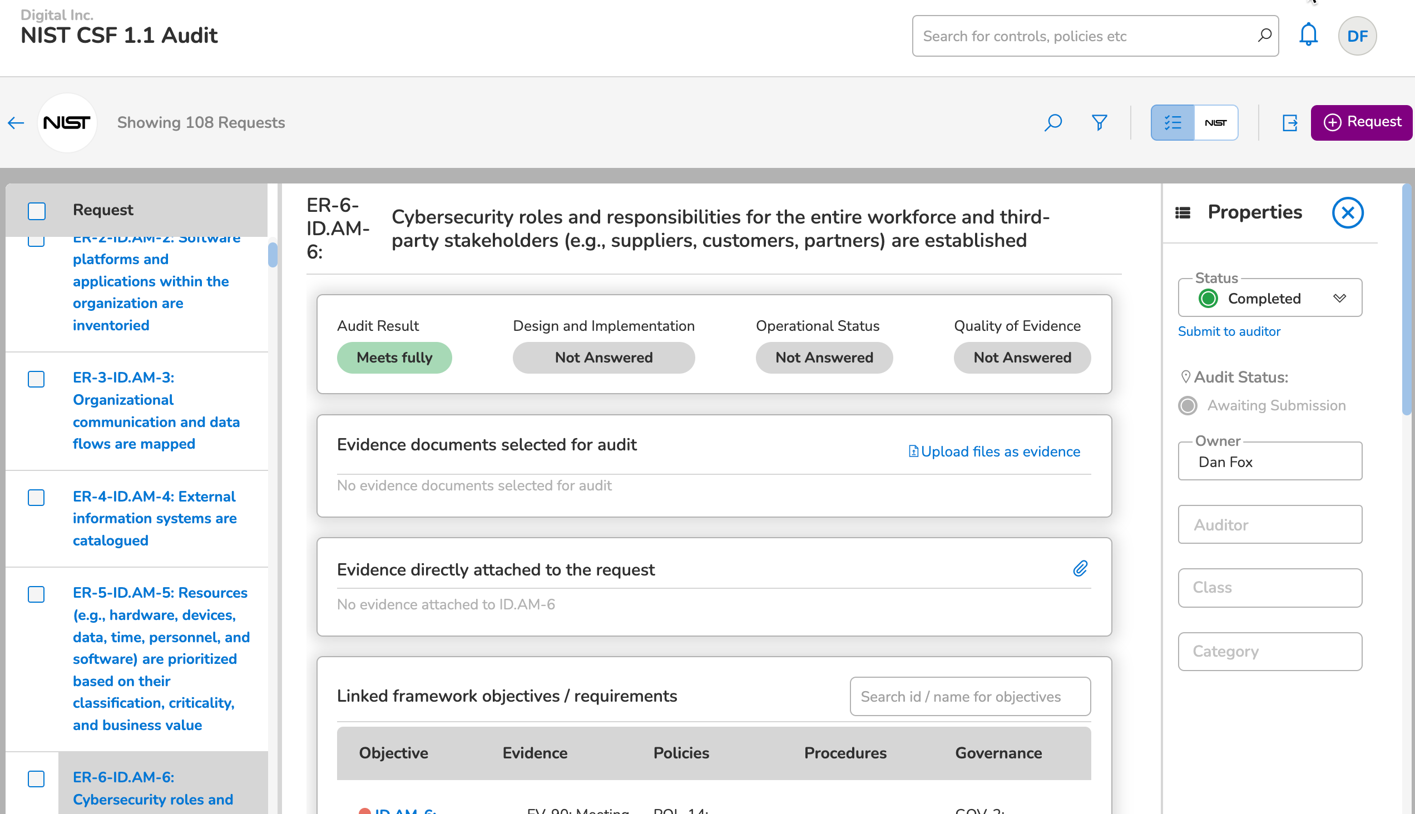Open the Status dropdown showing Completed
The image size is (1415, 814).
pos(1270,298)
